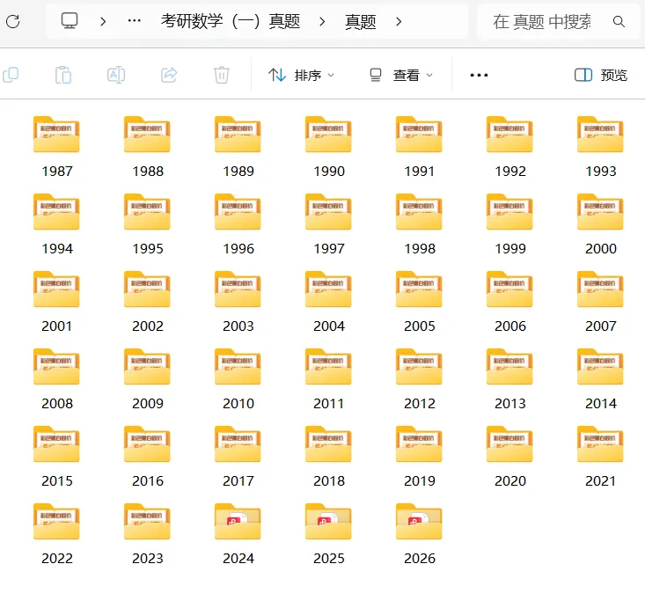Select the 1998 folder
This screenshot has height=608, width=645.
tap(419, 224)
